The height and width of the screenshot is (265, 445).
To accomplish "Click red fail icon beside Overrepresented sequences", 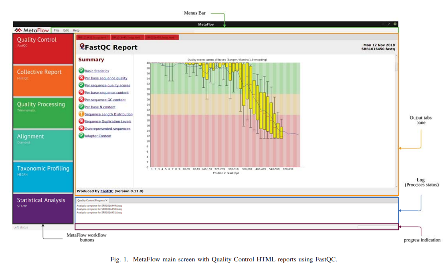I will [81, 128].
